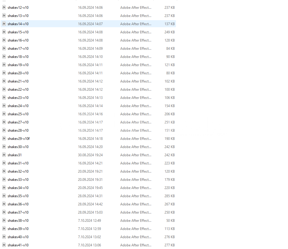Select the icon beside shakev33-v10

point(4,179)
